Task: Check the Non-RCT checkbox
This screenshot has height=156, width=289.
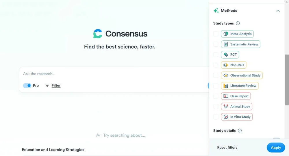Action: coord(216,65)
